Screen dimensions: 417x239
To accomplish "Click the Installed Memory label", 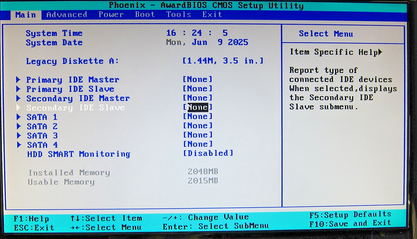I will point(69,173).
